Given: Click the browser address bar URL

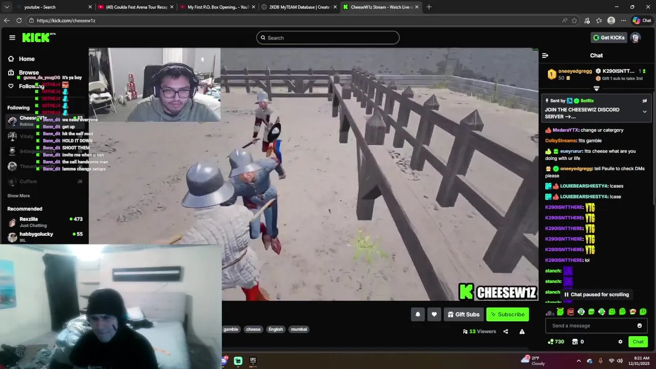Looking at the screenshot, I should [66, 20].
